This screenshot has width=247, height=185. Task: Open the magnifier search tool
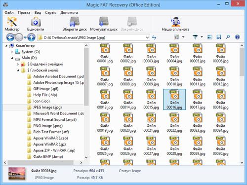coord(228,37)
